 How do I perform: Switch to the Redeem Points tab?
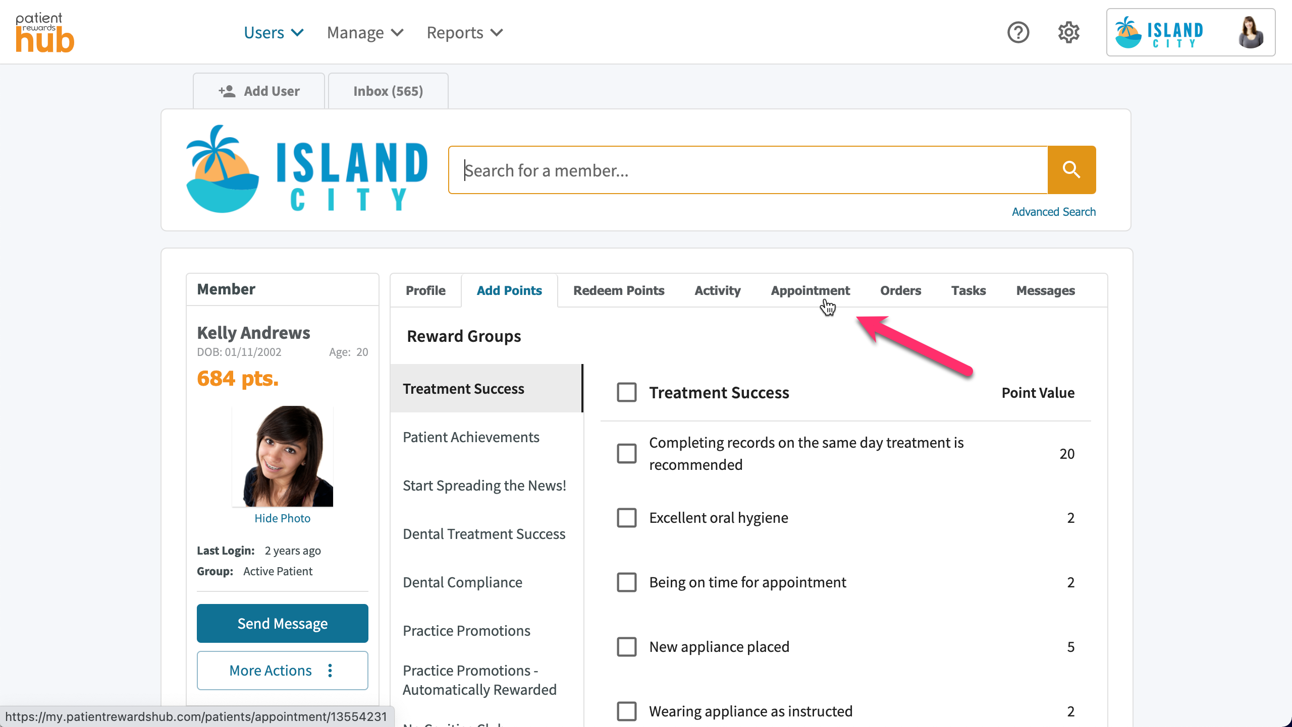click(619, 290)
